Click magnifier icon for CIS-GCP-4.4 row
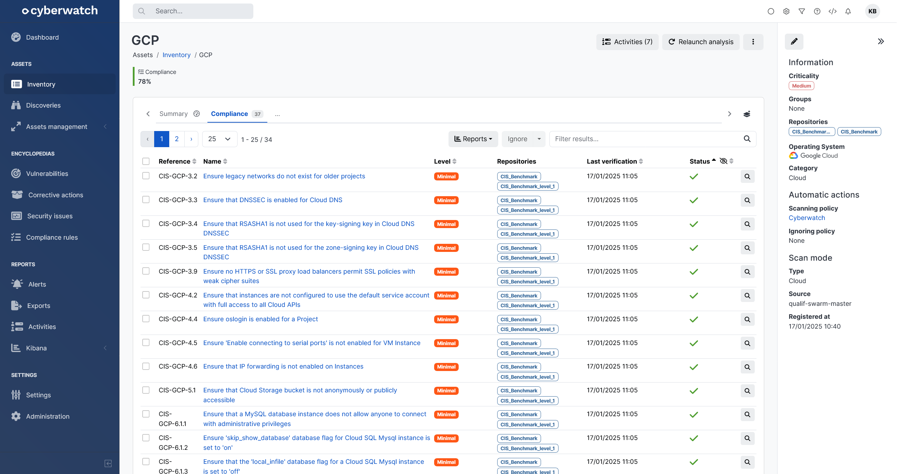This screenshot has width=897, height=474. (747, 320)
